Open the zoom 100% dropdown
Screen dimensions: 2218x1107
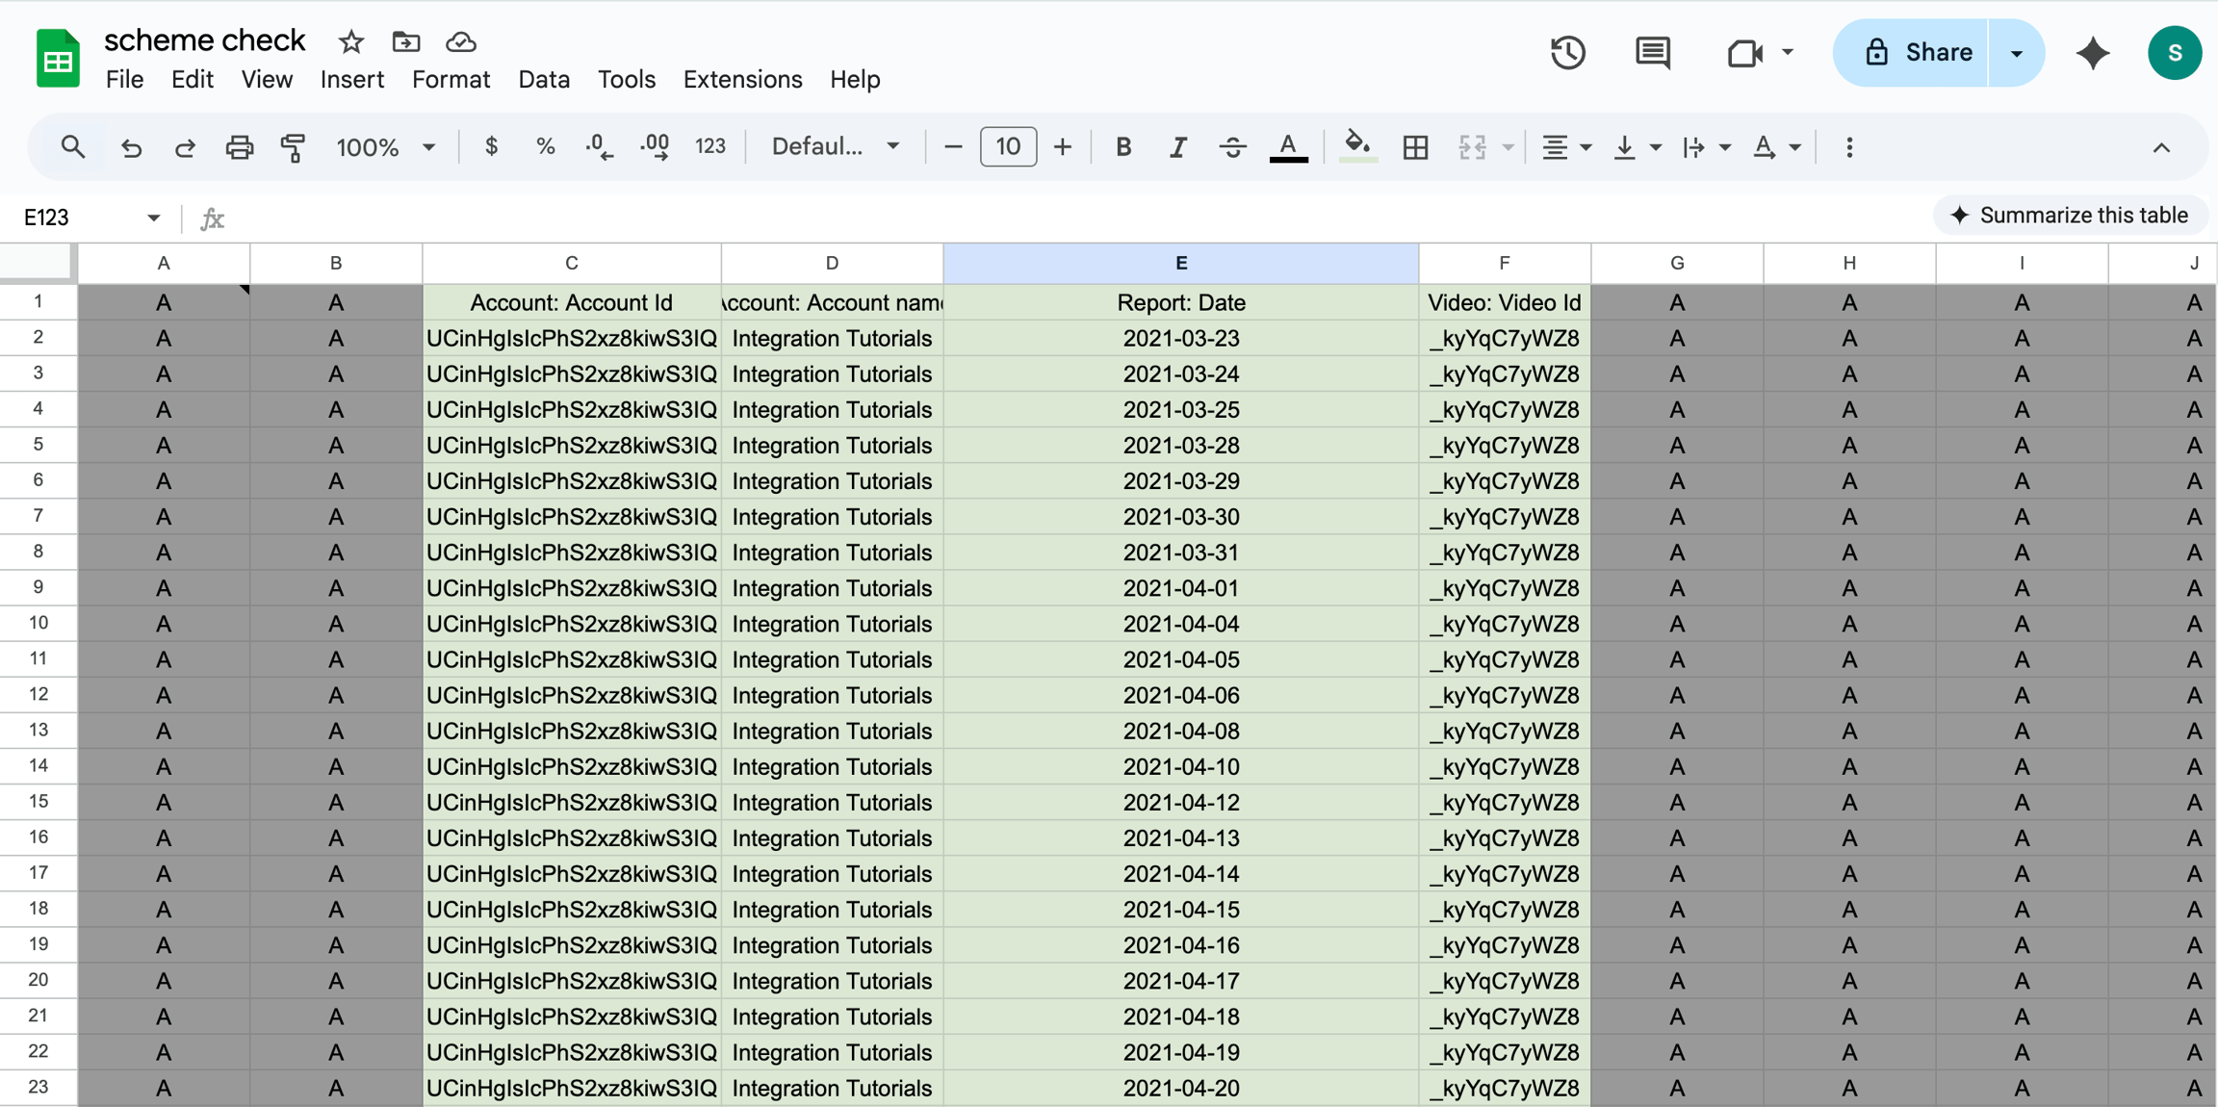click(385, 147)
